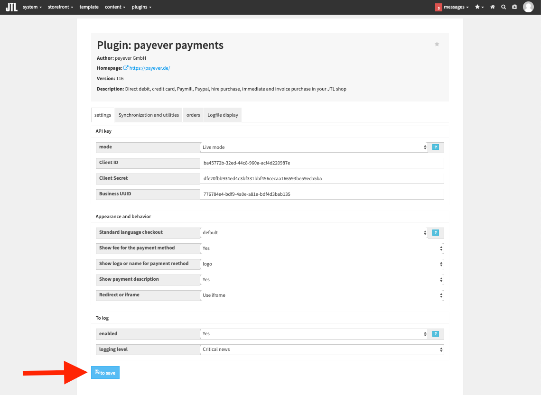The image size is (541, 395).
Task: Open the Redirect or iframe dropdown
Action: tap(322, 295)
